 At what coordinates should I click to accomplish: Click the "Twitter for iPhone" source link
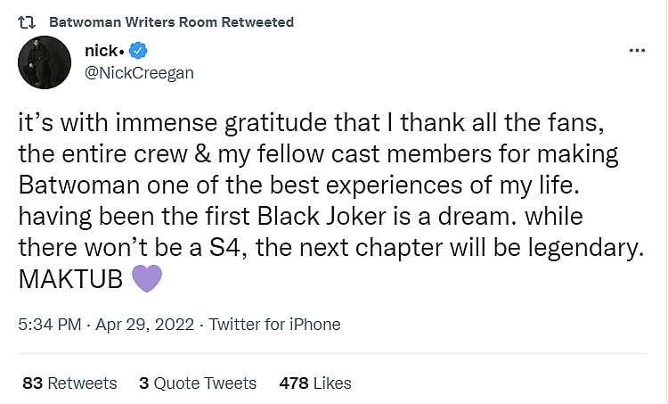274,325
